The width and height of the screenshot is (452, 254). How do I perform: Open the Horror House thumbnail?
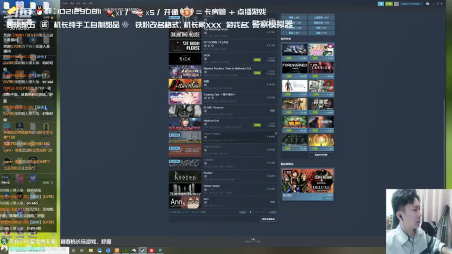(185, 190)
